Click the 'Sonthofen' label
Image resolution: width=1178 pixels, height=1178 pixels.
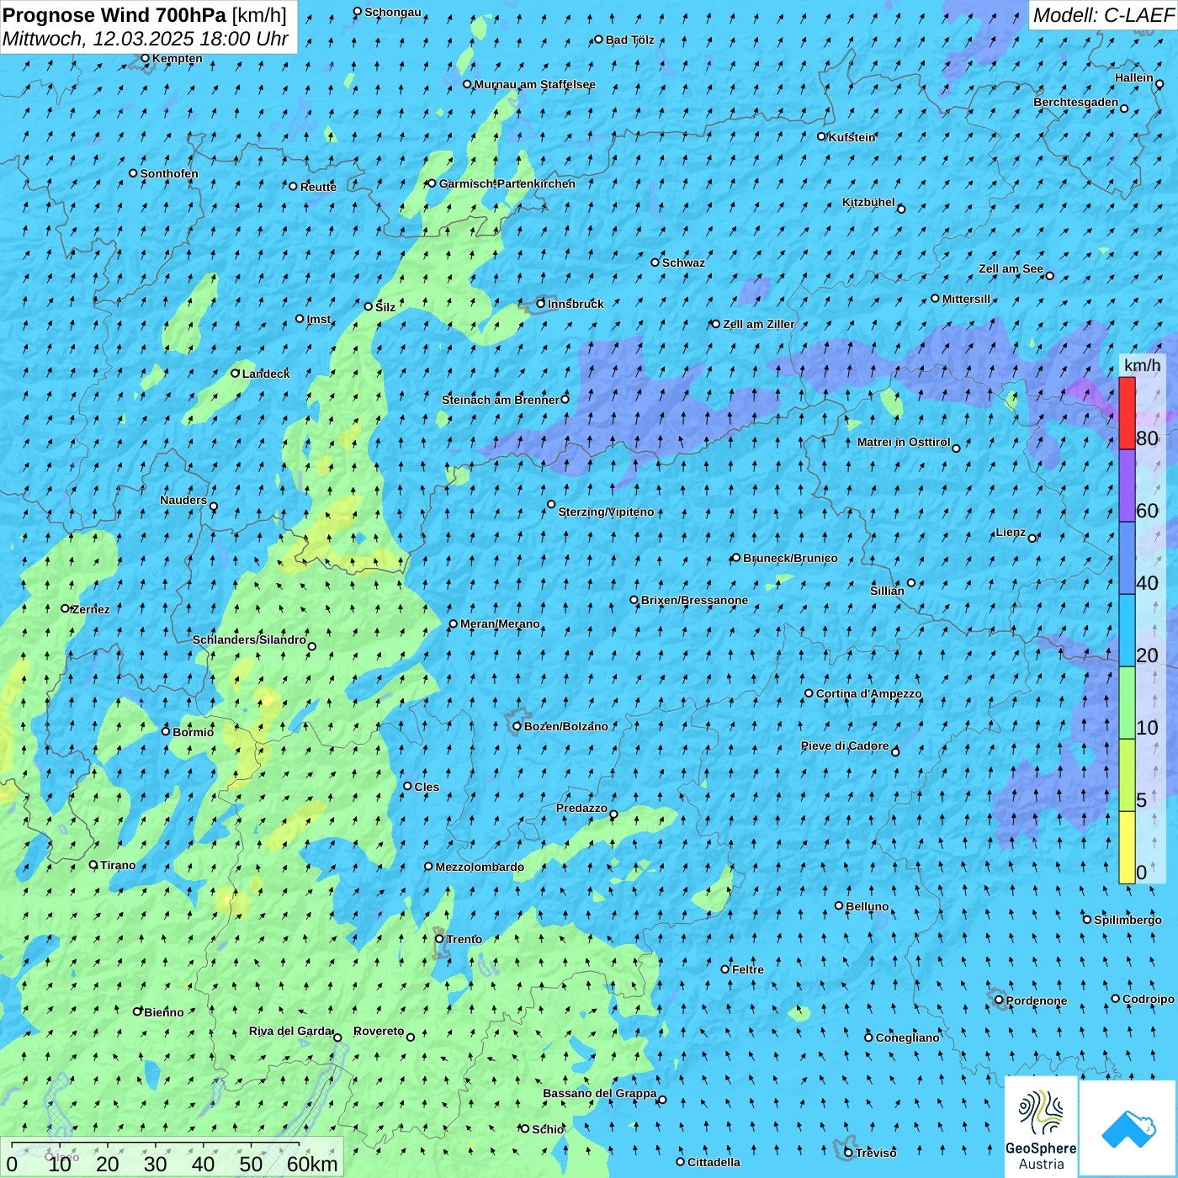[169, 173]
